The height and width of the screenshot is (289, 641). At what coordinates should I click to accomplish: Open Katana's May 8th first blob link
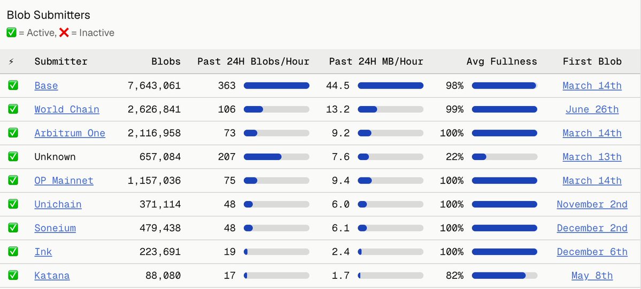592,276
